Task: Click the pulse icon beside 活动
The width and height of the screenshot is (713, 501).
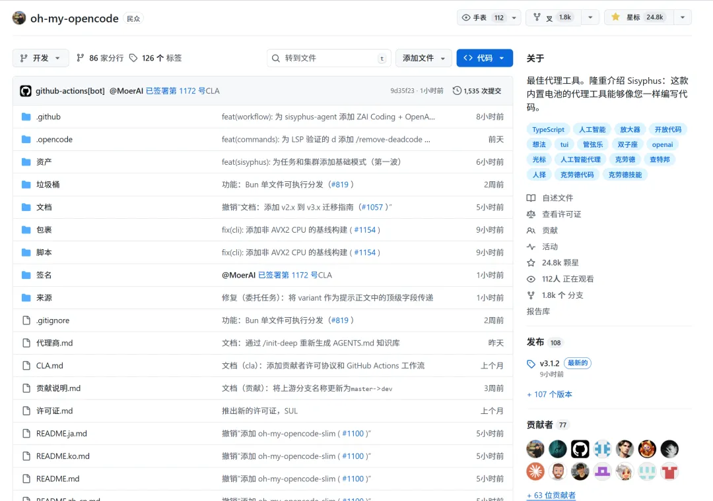Action: [531, 247]
